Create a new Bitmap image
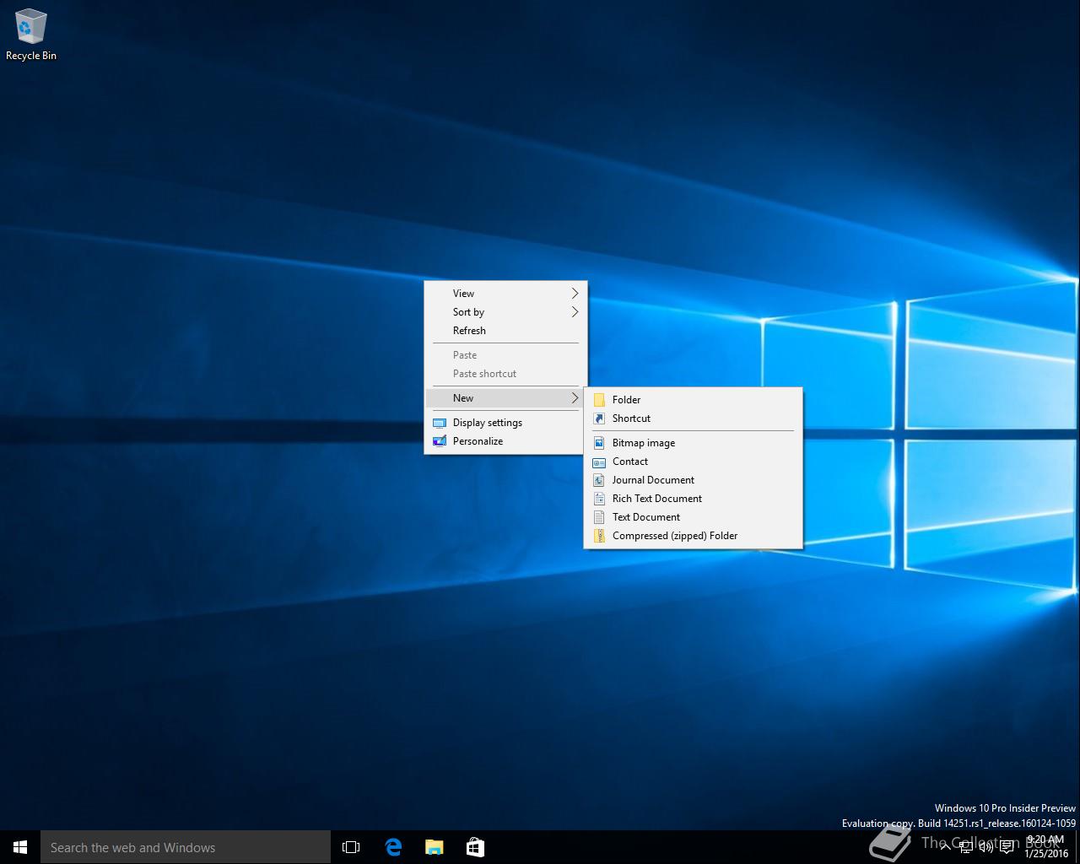 pyautogui.click(x=693, y=443)
